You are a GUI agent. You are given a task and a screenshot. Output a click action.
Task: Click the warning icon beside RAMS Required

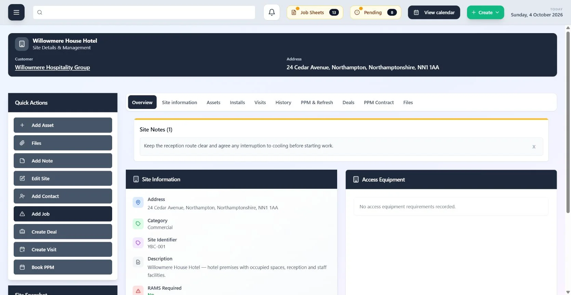[x=138, y=291]
